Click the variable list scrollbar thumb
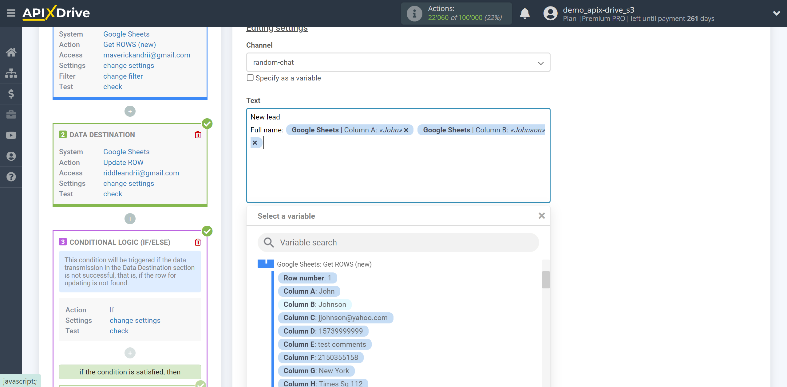 [546, 280]
